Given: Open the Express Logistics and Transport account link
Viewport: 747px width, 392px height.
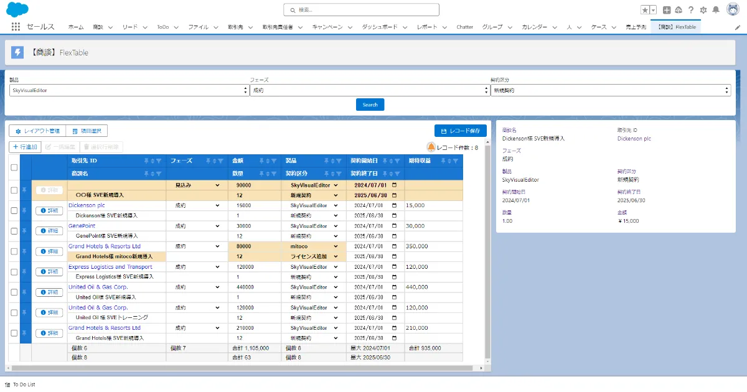Looking at the screenshot, I should [110, 267].
